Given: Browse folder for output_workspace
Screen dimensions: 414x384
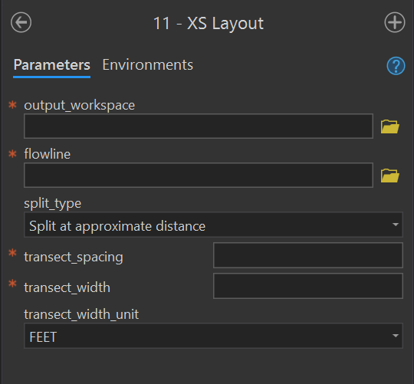Looking at the screenshot, I should [390, 126].
